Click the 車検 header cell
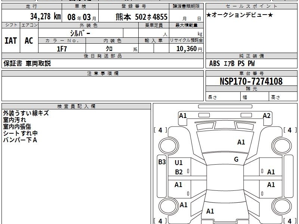 (80, 6)
